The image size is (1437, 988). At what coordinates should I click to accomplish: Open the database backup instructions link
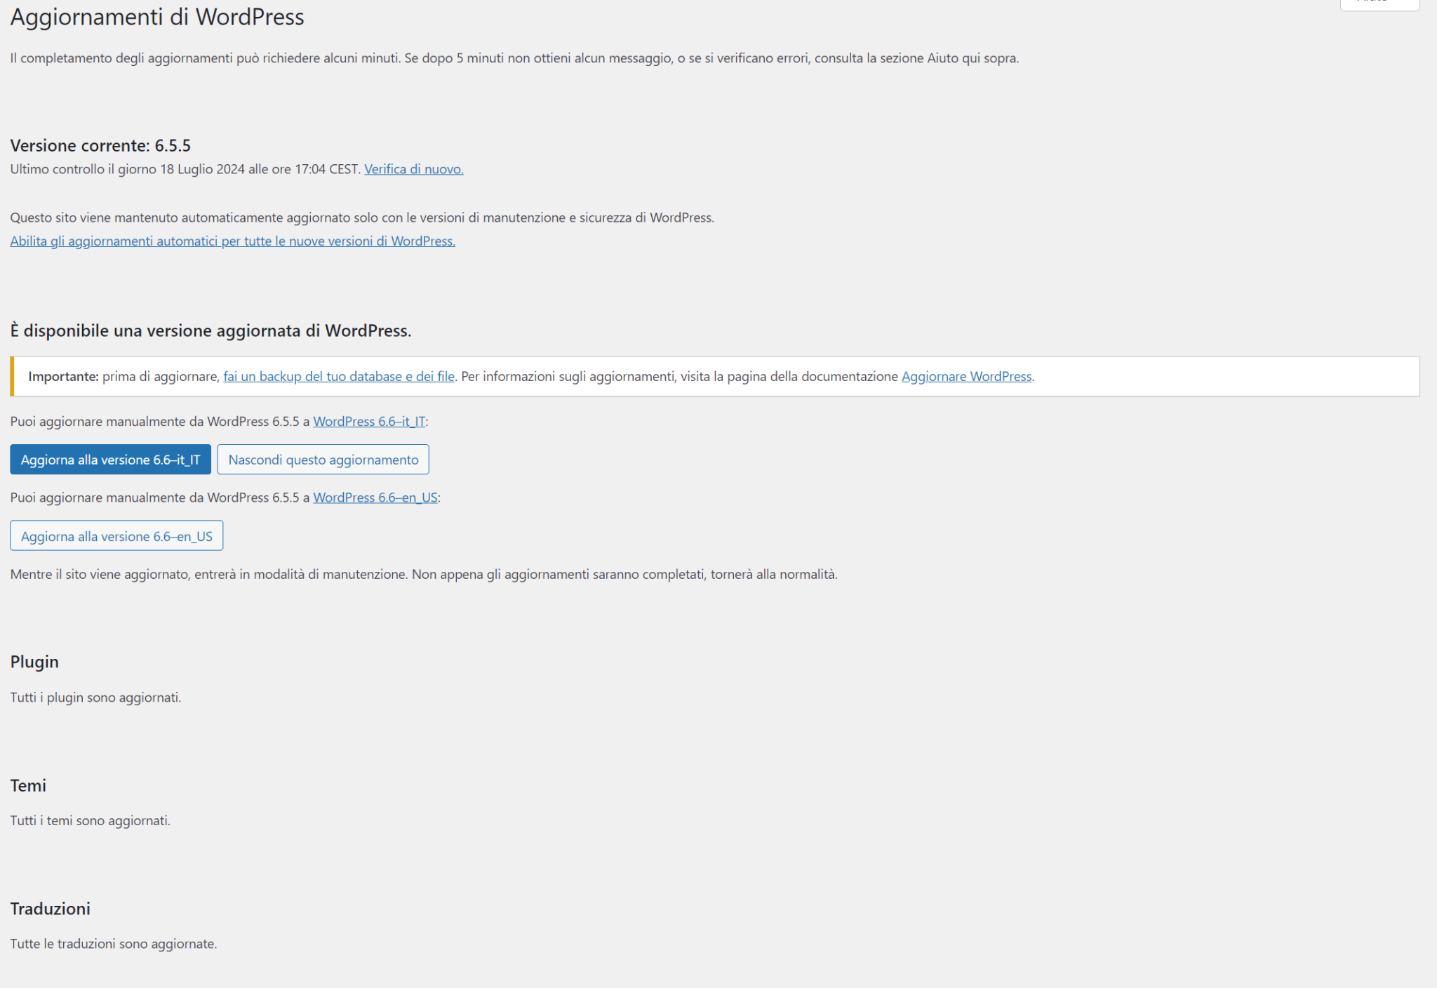(x=339, y=376)
